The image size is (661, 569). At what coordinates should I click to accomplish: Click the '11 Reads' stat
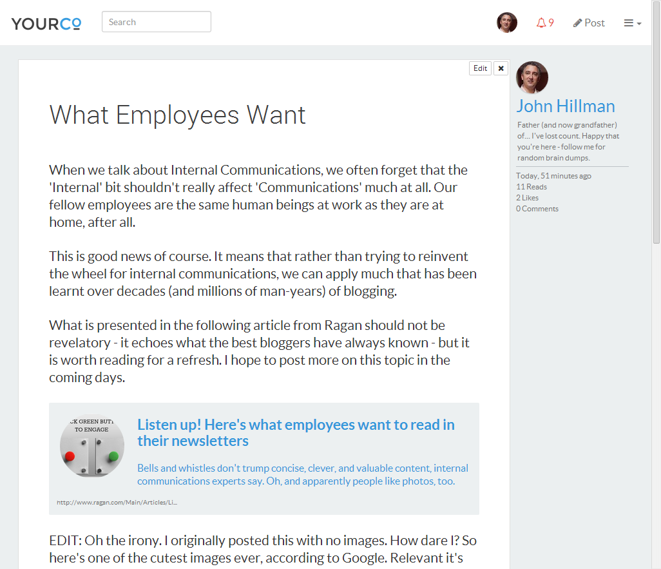click(531, 187)
